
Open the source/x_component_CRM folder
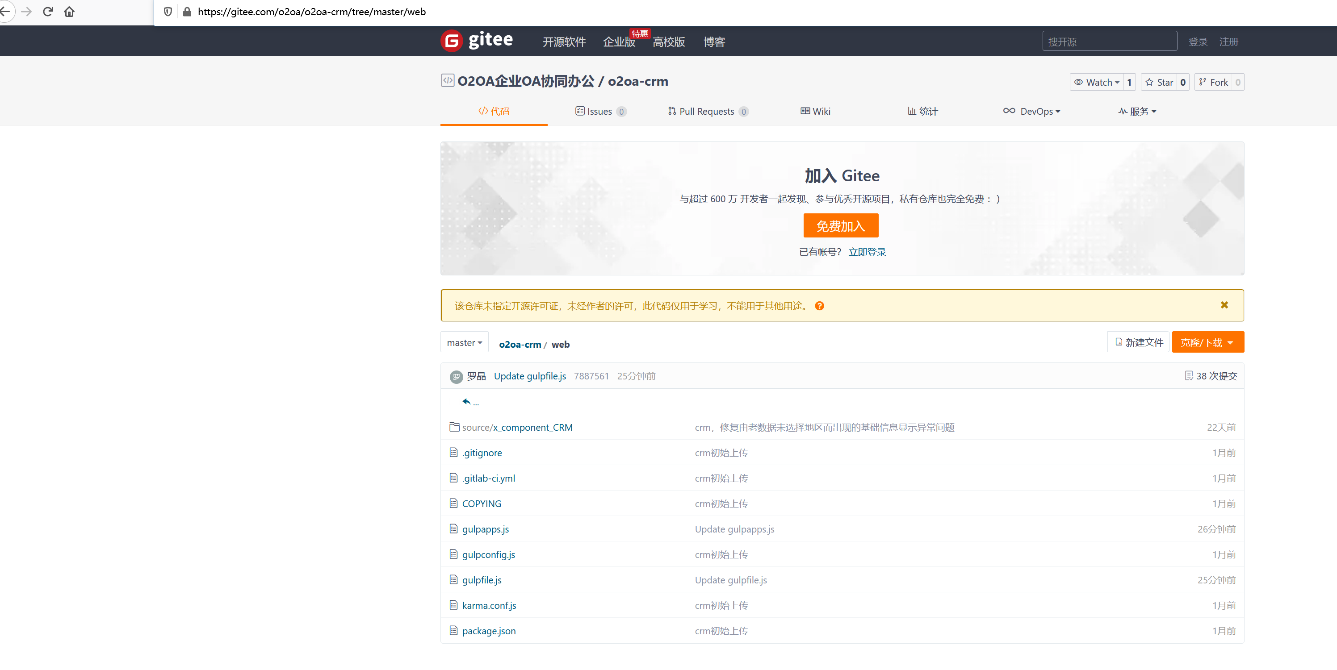coord(517,427)
